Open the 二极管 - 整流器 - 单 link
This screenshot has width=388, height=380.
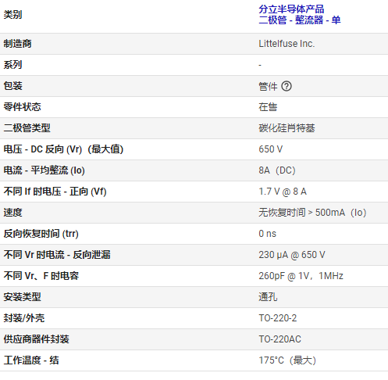coord(300,20)
